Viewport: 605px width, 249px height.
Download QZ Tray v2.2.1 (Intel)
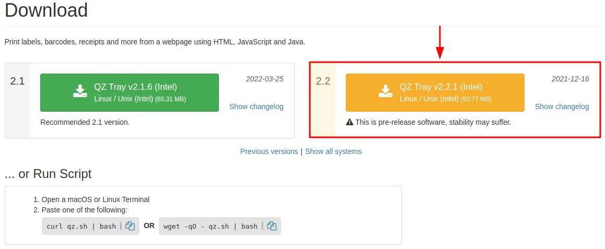(x=435, y=92)
